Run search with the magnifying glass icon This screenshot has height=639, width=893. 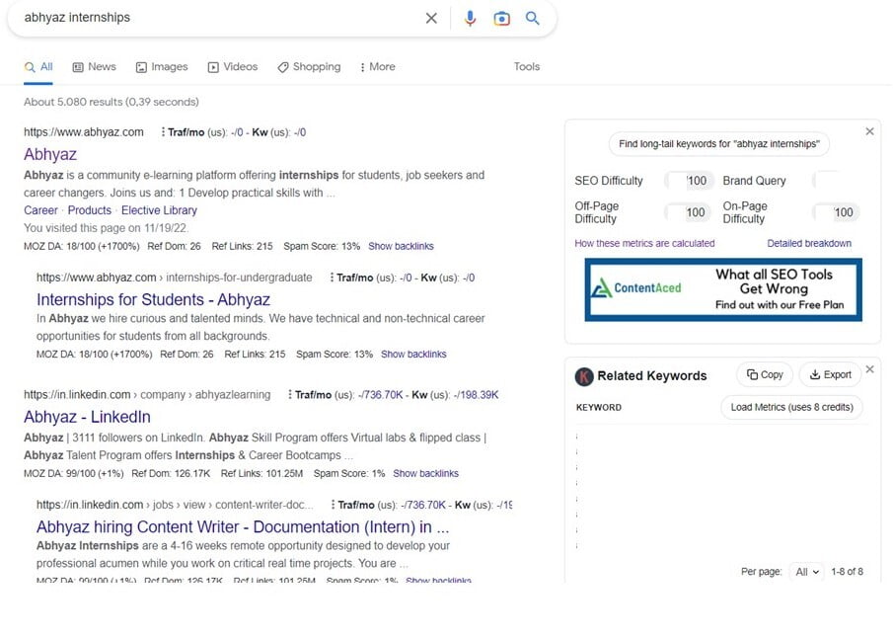point(533,18)
